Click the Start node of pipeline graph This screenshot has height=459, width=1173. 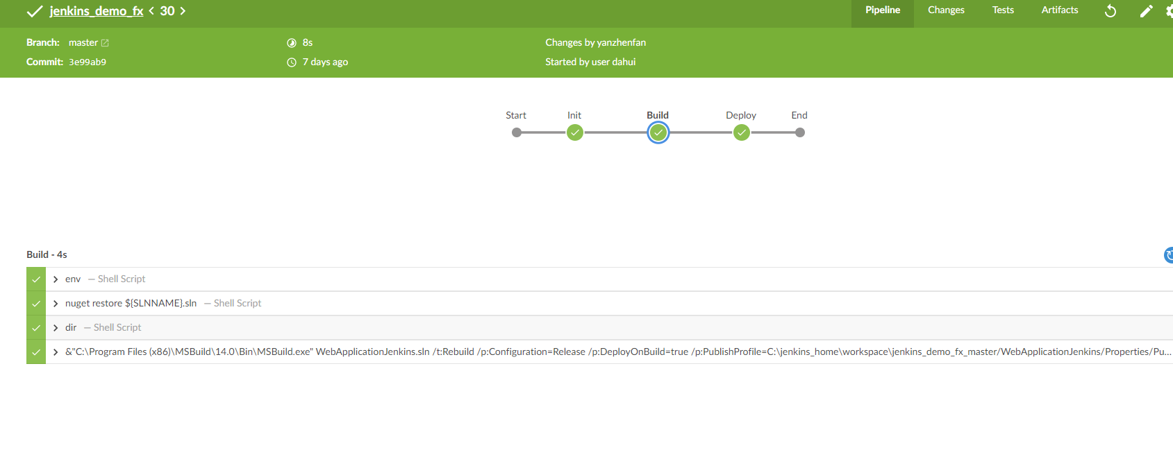[516, 132]
